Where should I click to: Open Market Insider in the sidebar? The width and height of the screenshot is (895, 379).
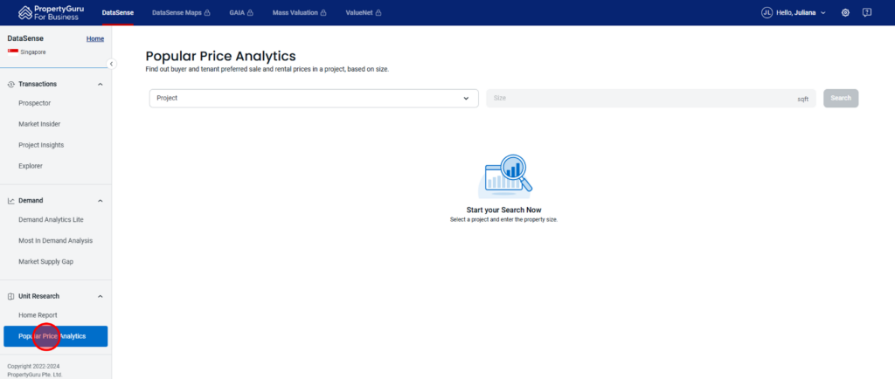(x=39, y=124)
